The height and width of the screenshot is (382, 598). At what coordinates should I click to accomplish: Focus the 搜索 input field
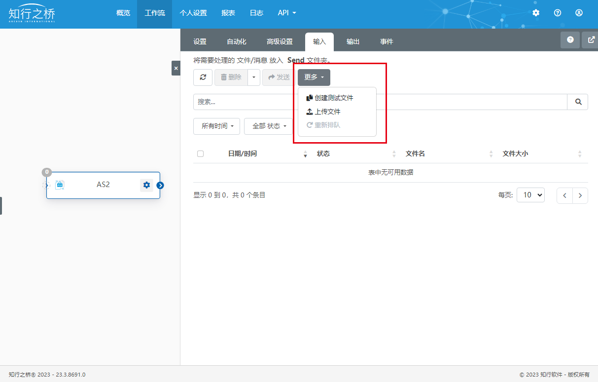(x=380, y=102)
